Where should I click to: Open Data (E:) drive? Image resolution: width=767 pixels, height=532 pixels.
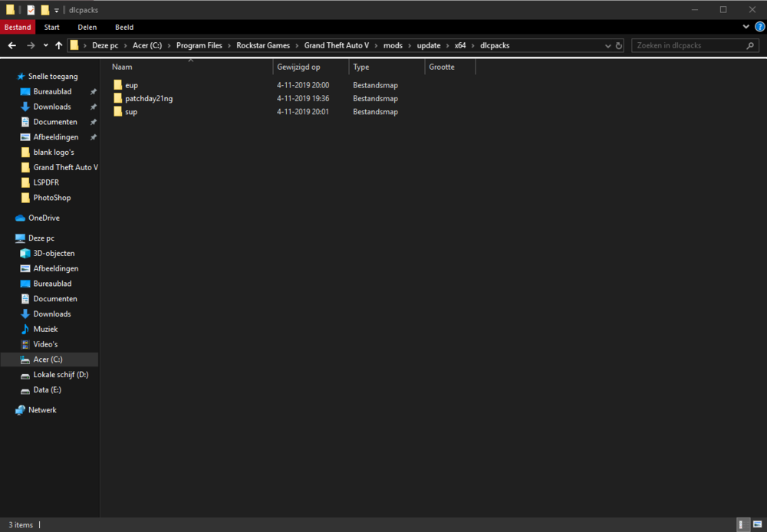[47, 389]
